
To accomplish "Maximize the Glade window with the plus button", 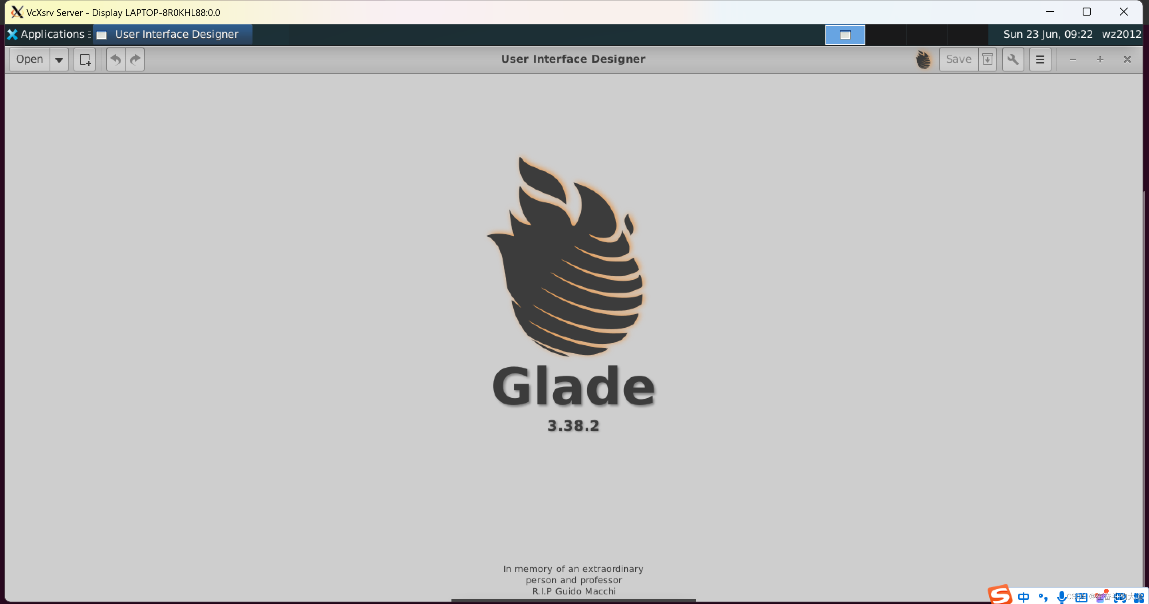I will click(1100, 59).
